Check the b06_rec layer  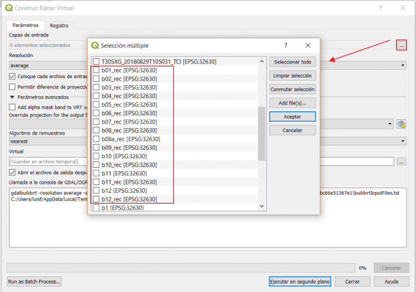[96, 113]
